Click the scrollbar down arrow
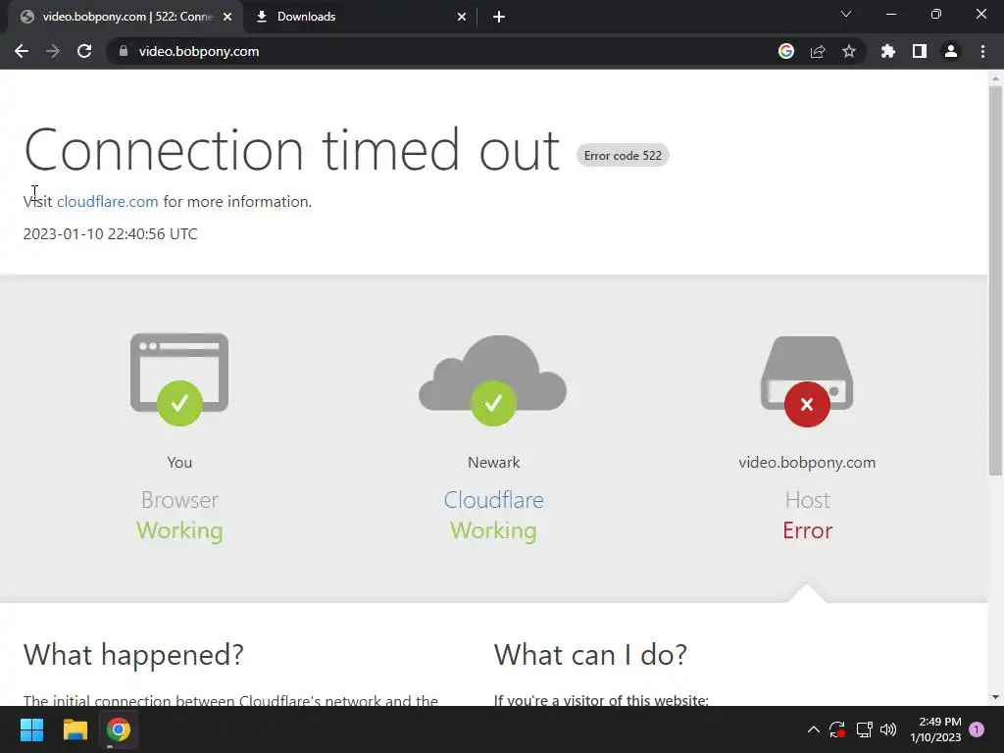This screenshot has height=753, width=1004. tap(995, 697)
